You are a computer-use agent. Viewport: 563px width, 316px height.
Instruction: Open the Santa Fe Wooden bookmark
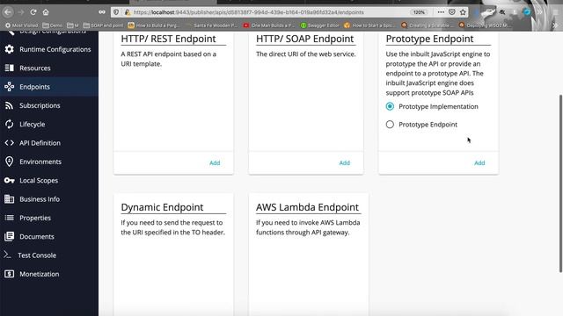tap(212, 25)
